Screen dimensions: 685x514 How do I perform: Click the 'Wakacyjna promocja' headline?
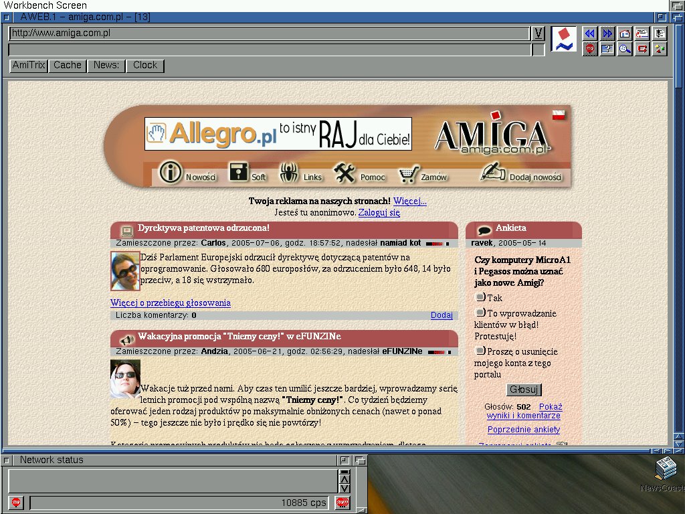point(239,336)
